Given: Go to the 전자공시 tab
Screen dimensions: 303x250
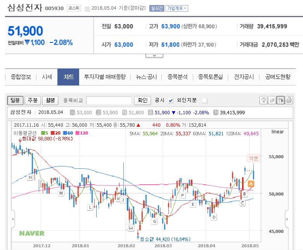Looking at the screenshot, I should coord(244,77).
